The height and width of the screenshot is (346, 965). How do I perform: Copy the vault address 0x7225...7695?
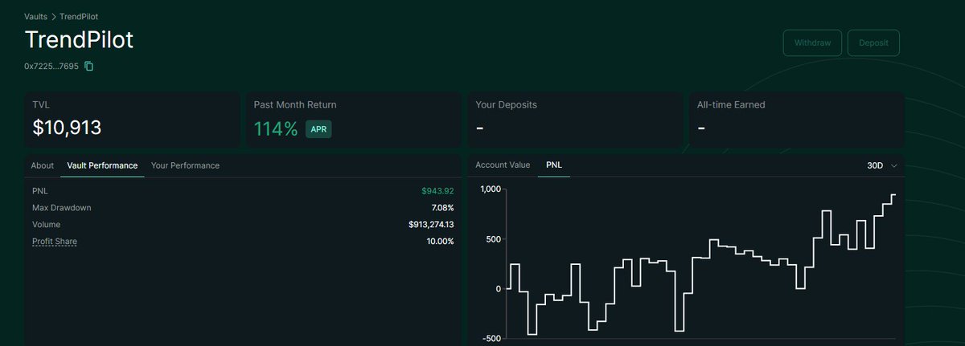pos(89,66)
